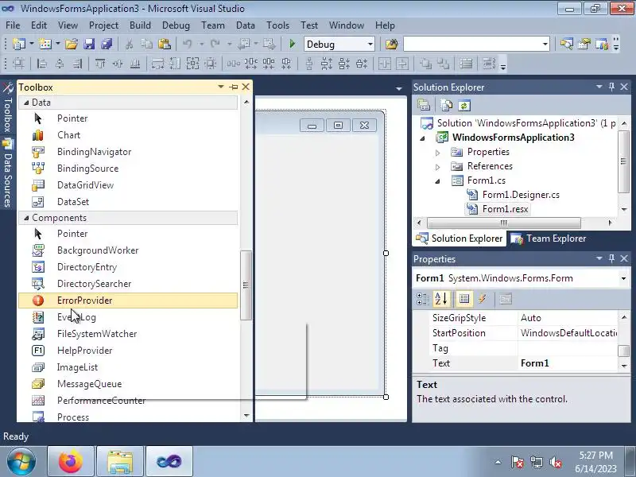Toggle auto-hide pin on Properties panel
This screenshot has height=477, width=636.
click(611, 258)
